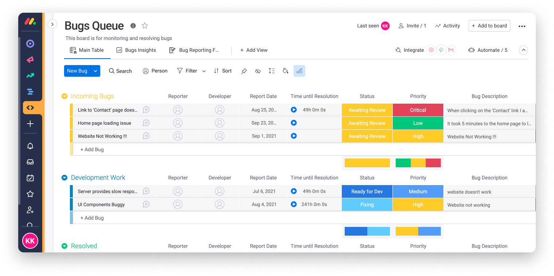Collapse the Incoming Bugs group
The height and width of the screenshot is (276, 554).
pos(64,96)
